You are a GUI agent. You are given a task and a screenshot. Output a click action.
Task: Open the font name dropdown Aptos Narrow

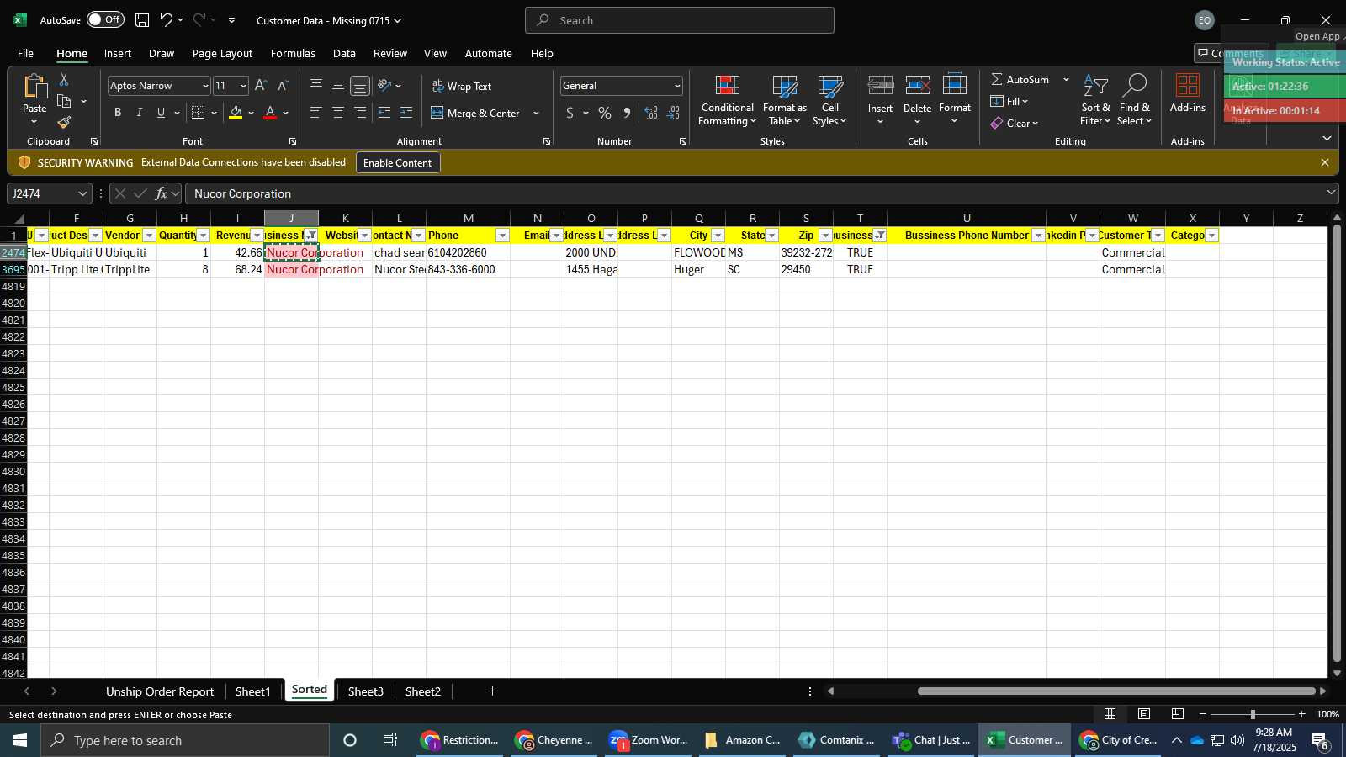pyautogui.click(x=204, y=86)
